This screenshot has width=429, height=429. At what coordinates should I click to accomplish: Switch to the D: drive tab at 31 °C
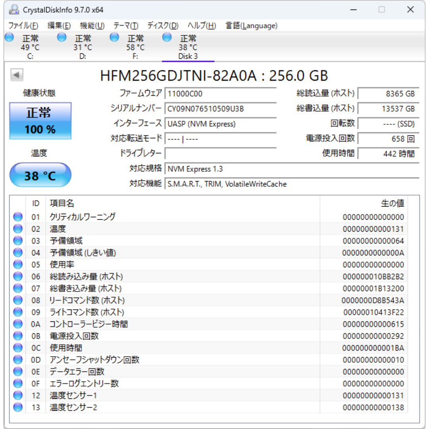[x=83, y=47]
